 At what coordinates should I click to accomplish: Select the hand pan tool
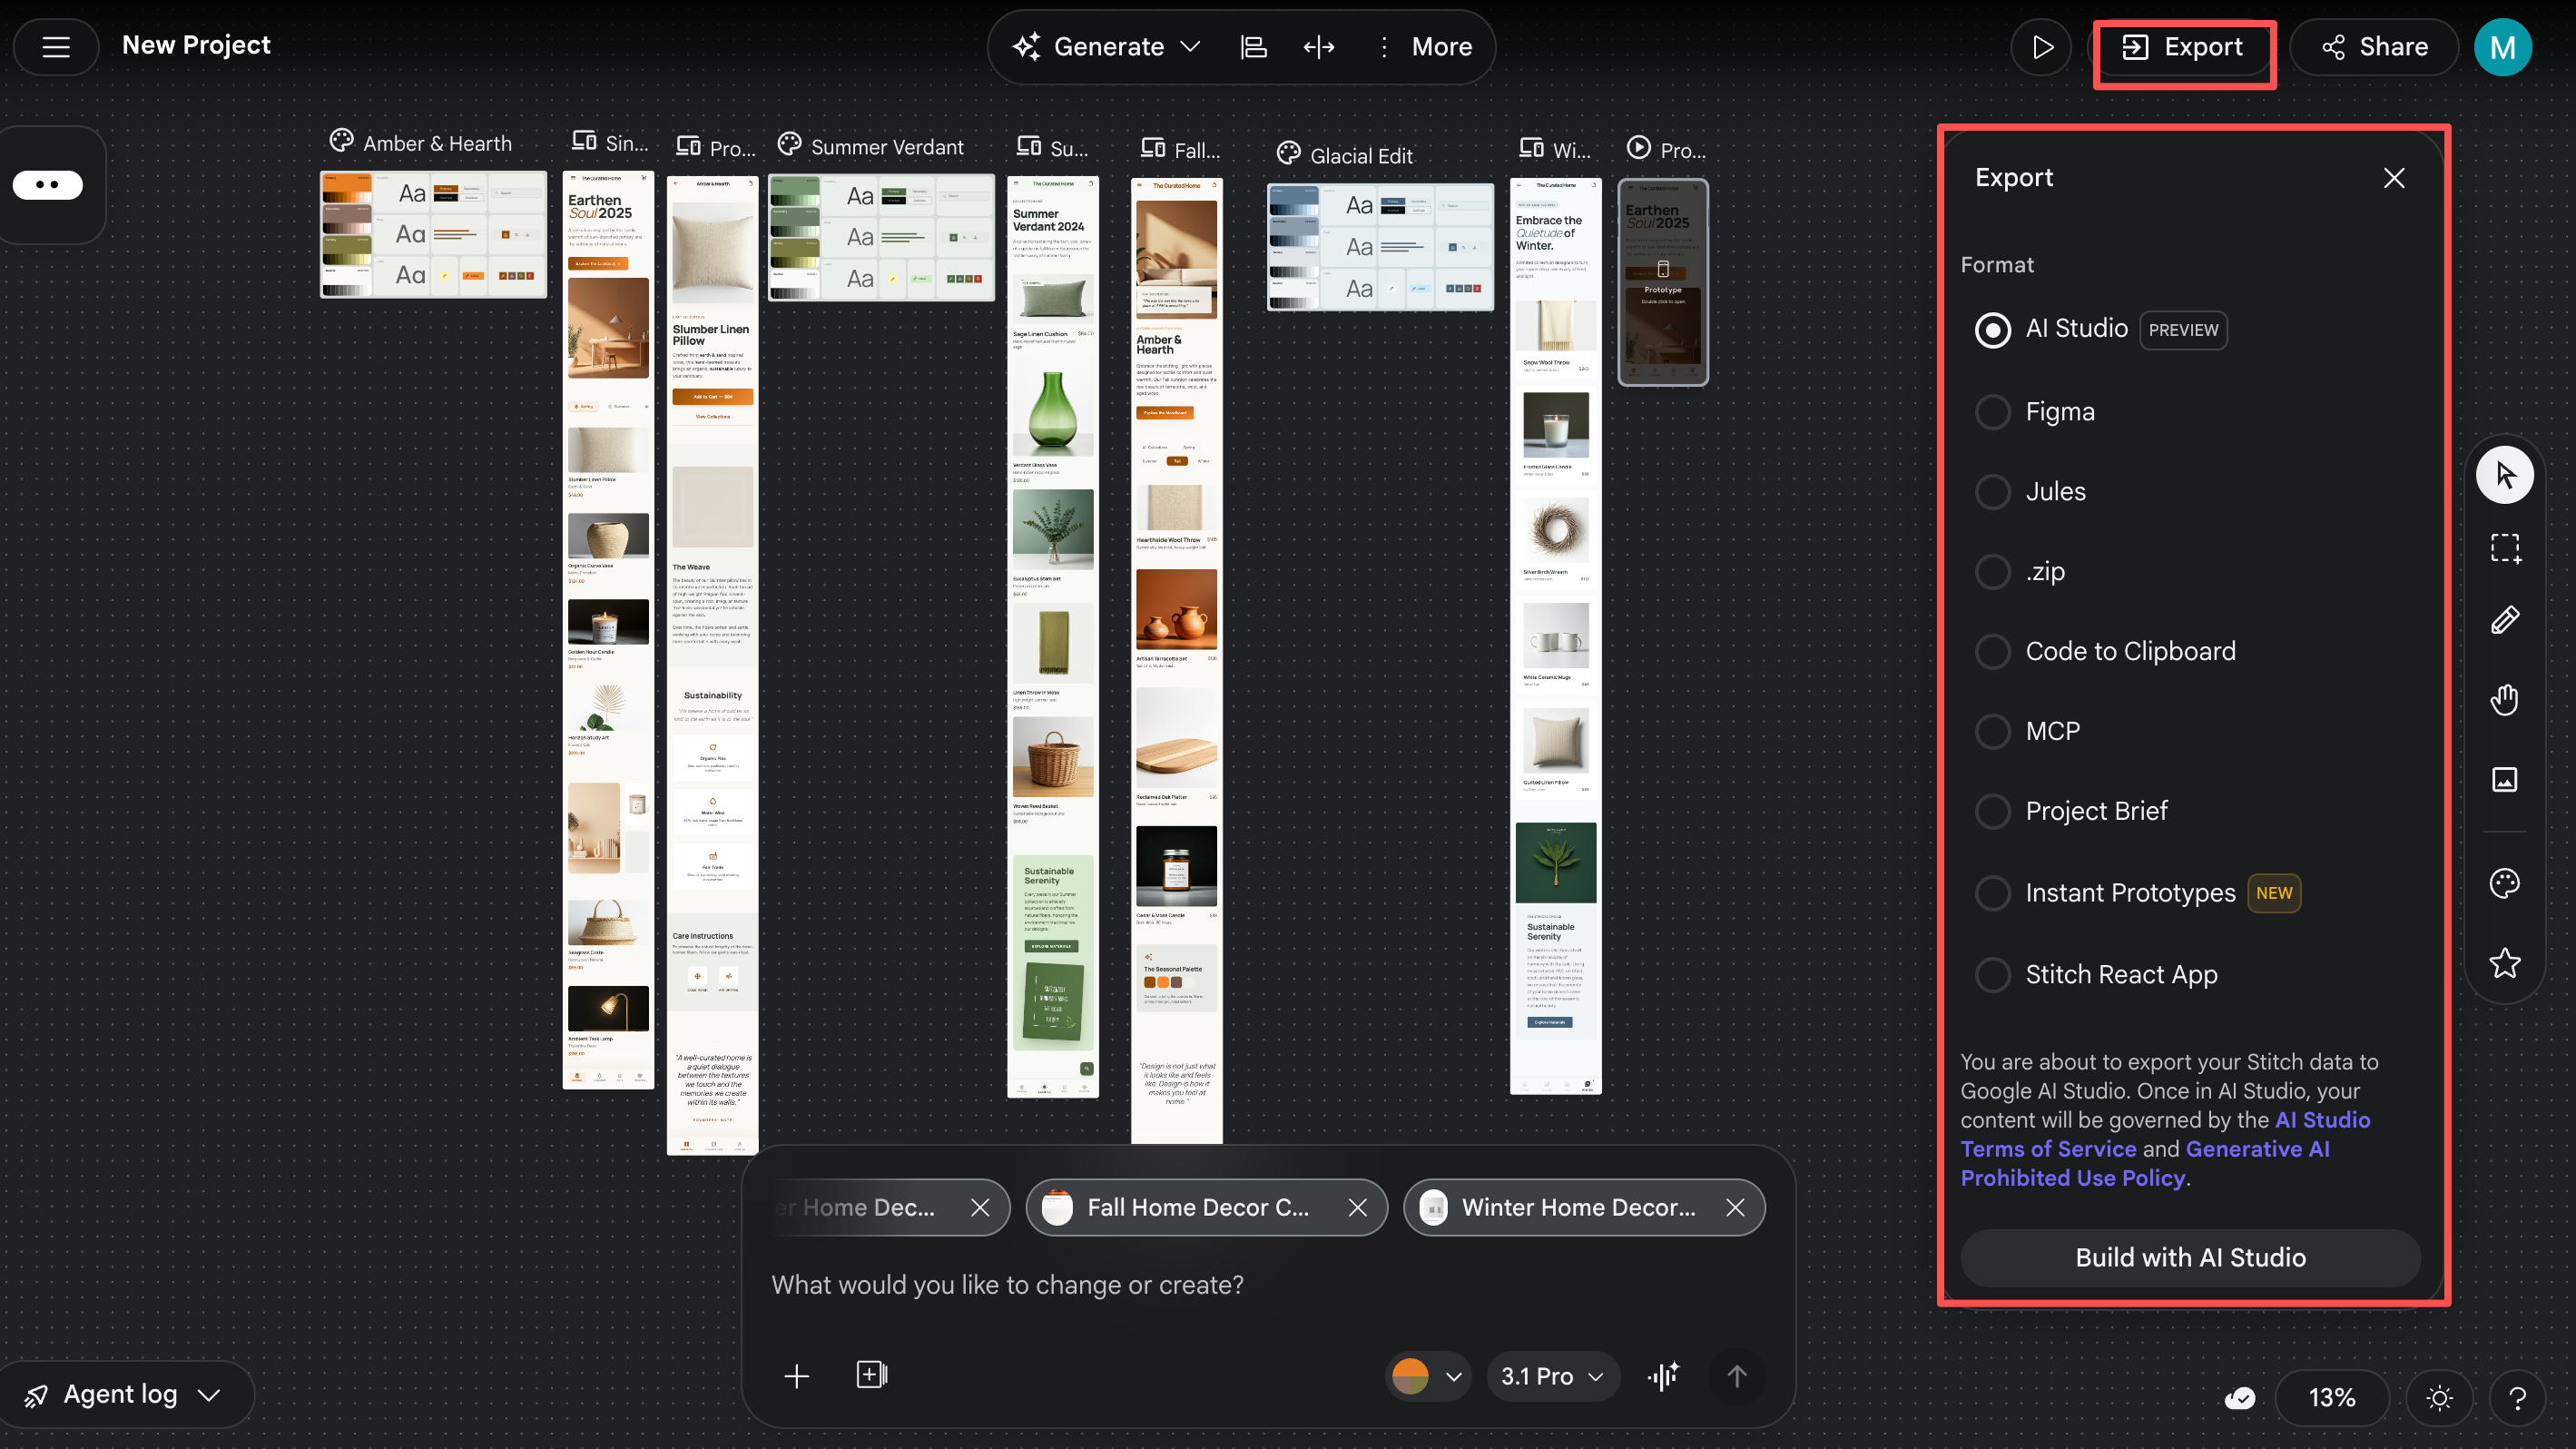click(x=2504, y=700)
